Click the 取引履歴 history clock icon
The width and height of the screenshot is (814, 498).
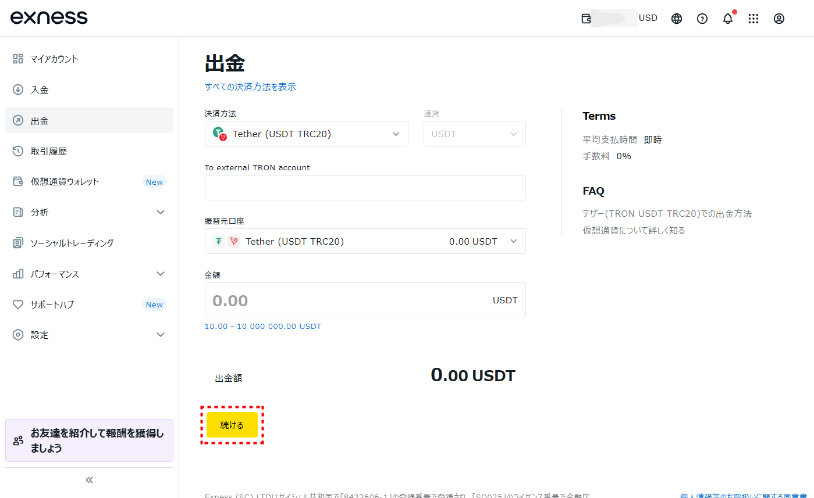click(x=18, y=151)
